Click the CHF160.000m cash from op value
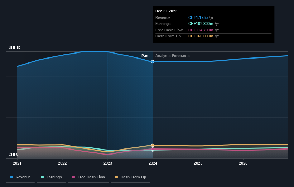294x187 pixels. [x=201, y=36]
